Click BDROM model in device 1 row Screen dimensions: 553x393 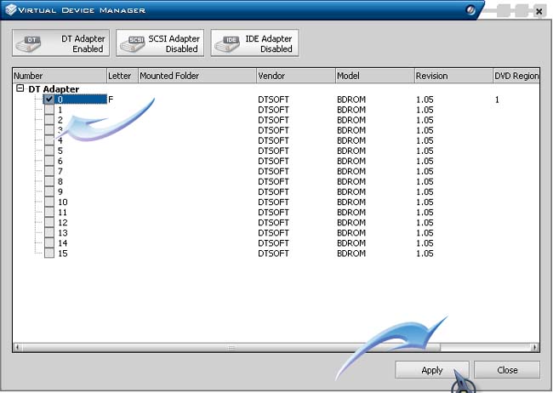(351, 110)
